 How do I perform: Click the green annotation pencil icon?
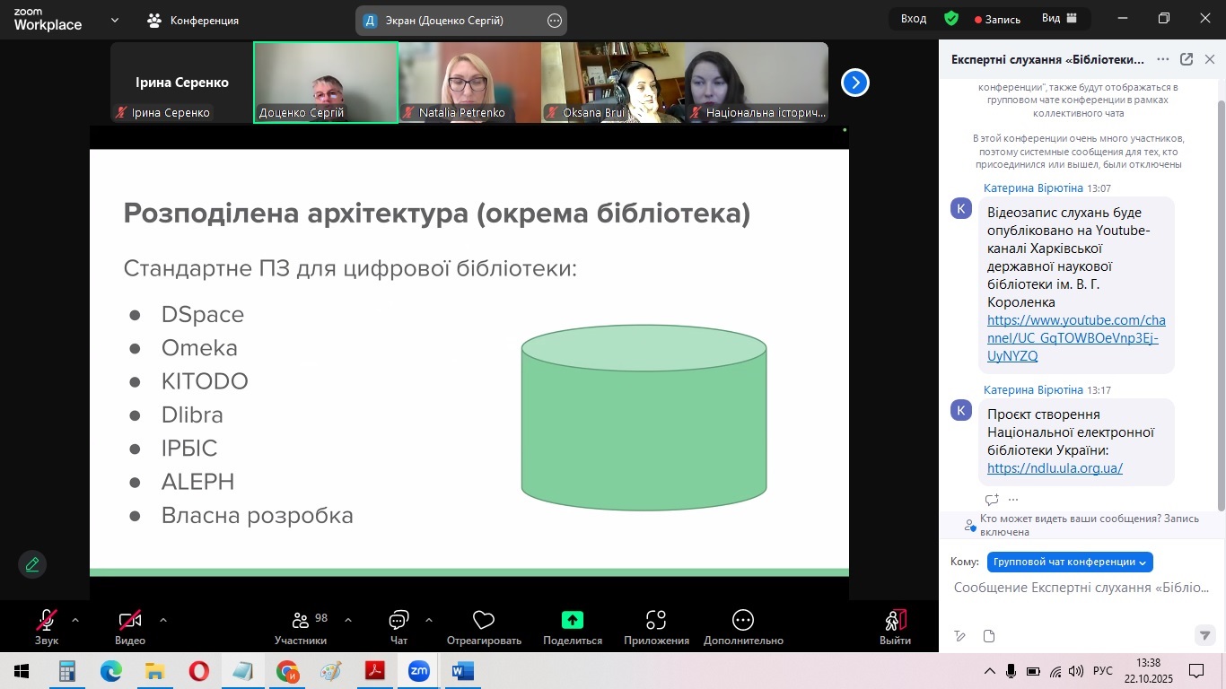pyautogui.click(x=32, y=564)
